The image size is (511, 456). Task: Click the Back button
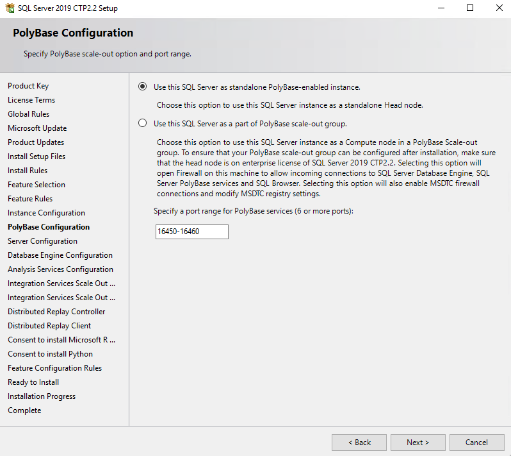coord(359,443)
